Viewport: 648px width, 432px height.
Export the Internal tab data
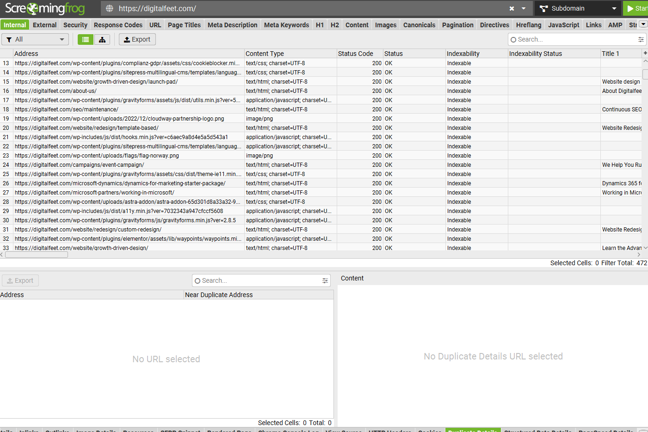pyautogui.click(x=137, y=39)
